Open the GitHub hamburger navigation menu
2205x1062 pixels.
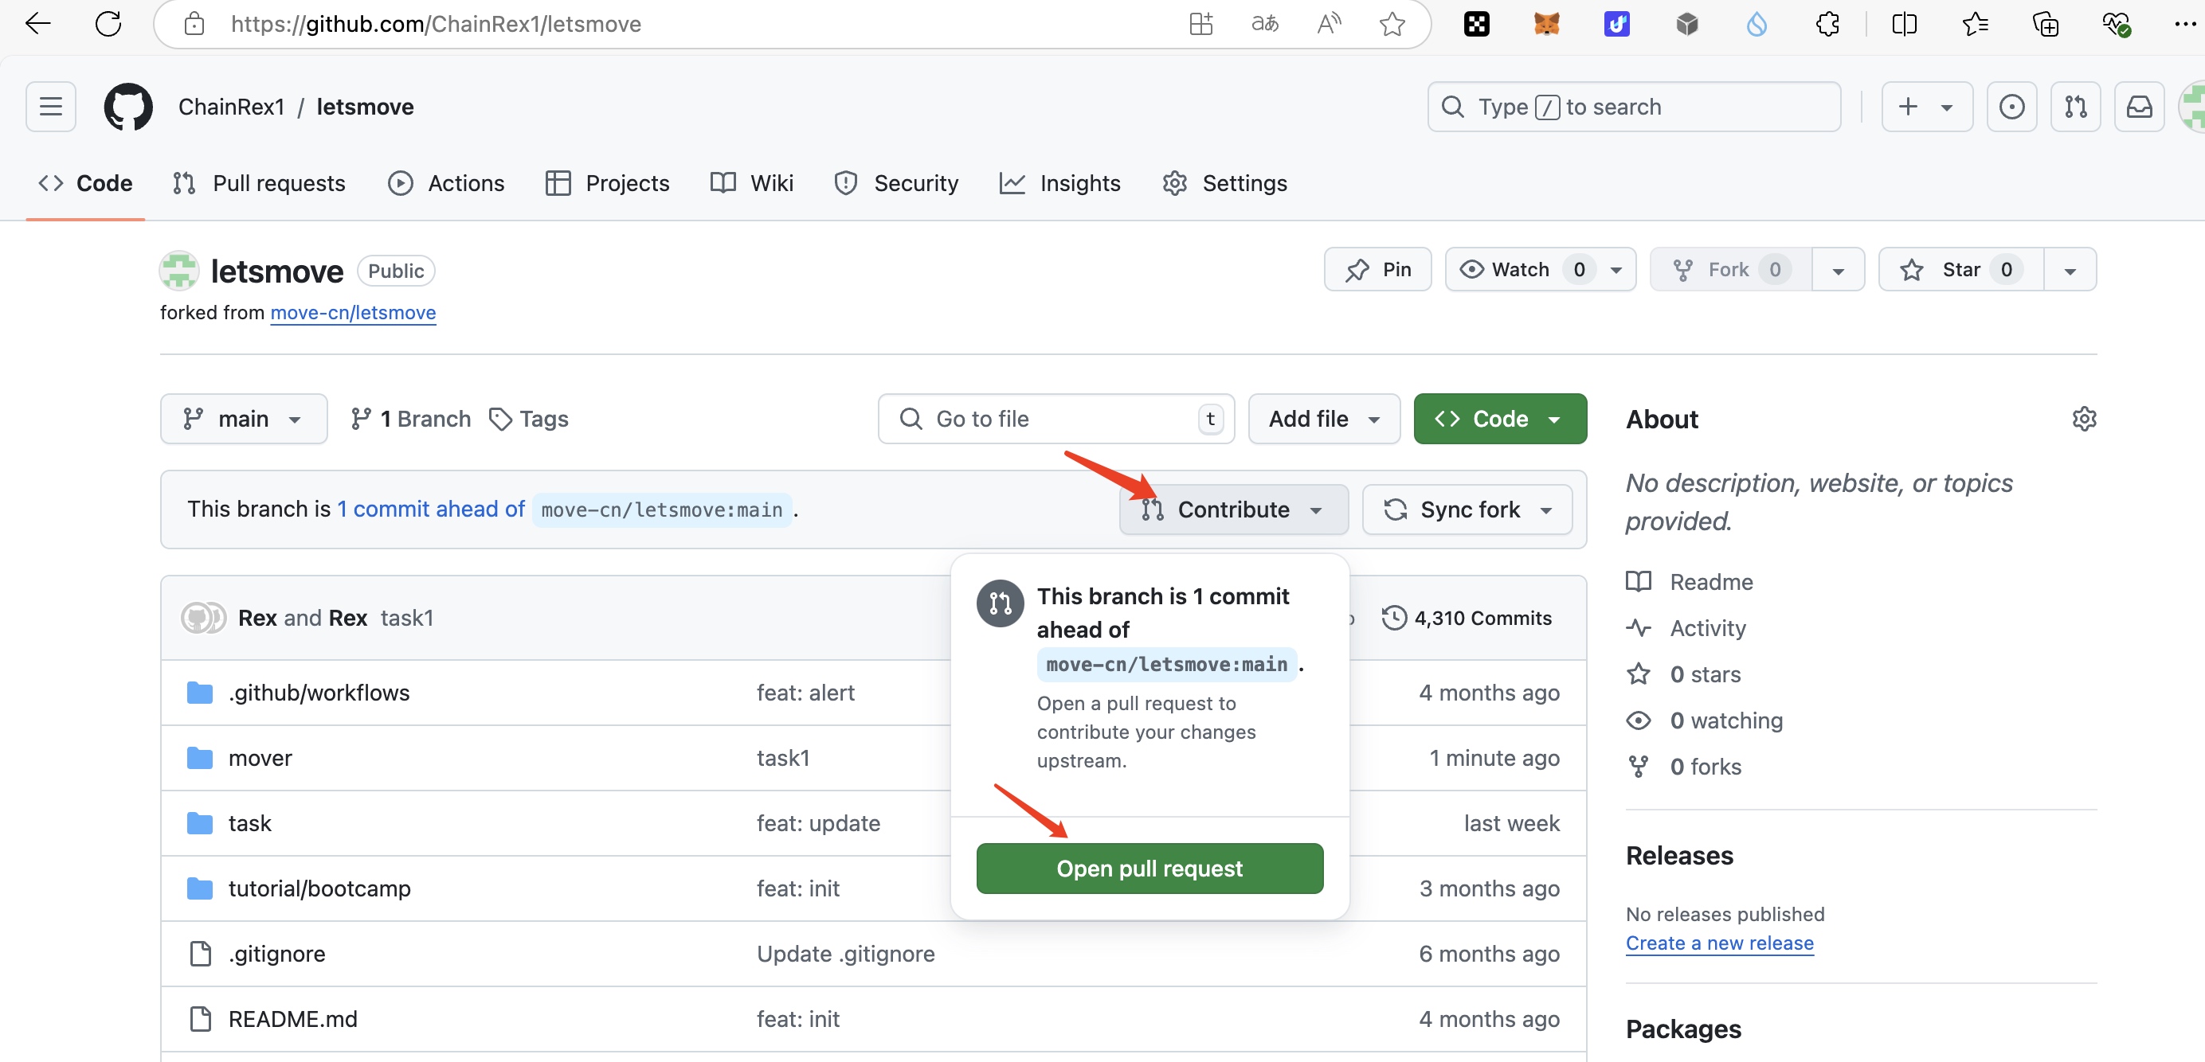click(x=50, y=107)
